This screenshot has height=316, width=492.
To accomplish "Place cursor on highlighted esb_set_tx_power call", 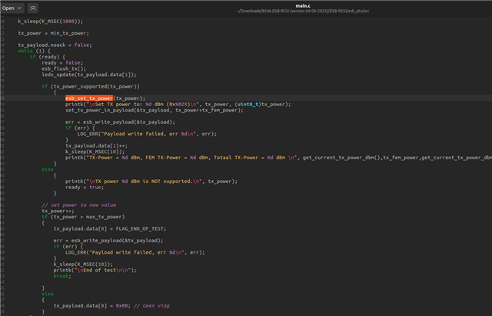I will [89, 98].
